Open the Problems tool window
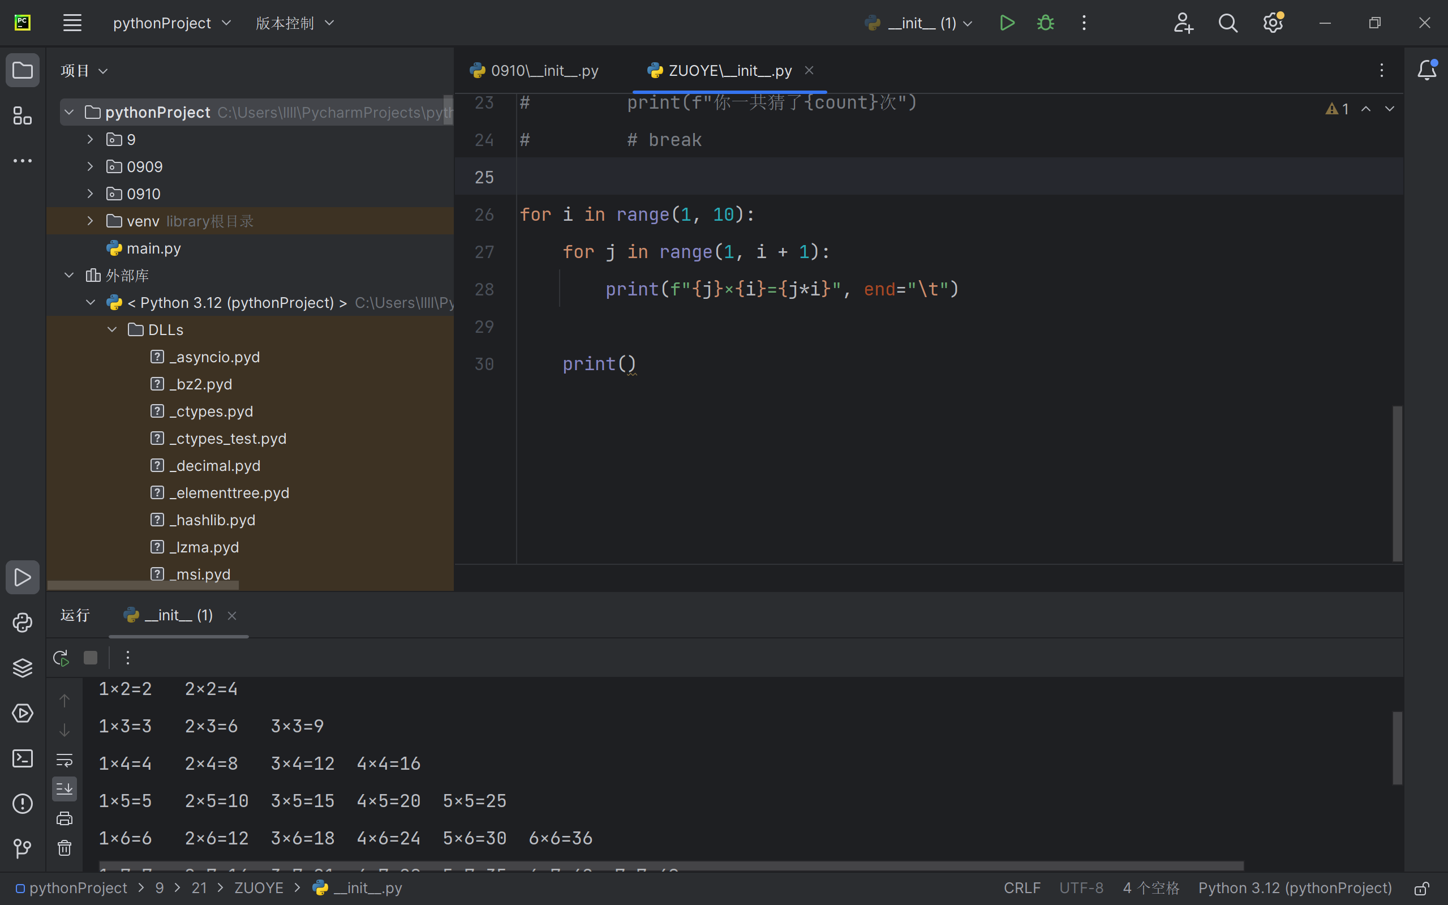 [22, 803]
